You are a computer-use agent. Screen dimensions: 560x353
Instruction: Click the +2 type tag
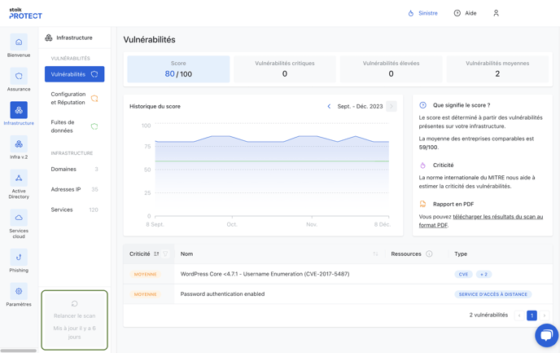click(483, 274)
